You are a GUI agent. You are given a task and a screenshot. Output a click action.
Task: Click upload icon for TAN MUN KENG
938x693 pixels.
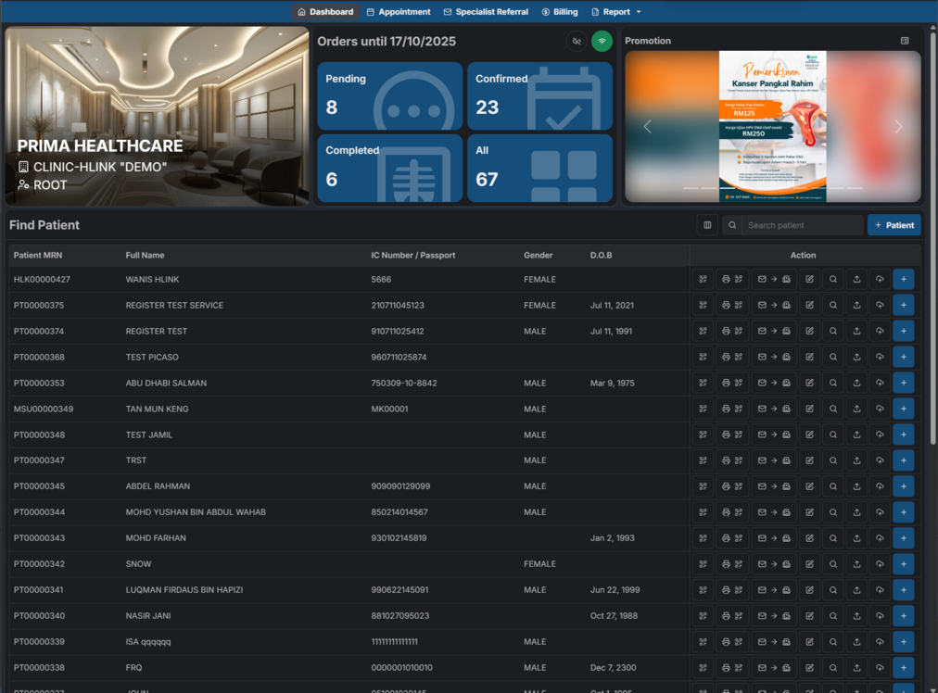pos(856,409)
